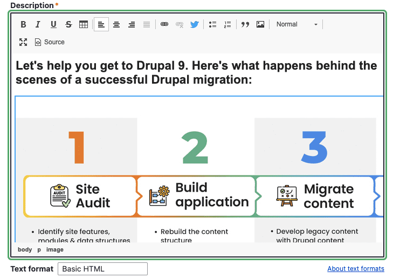Toggle underline formatting
The width and height of the screenshot is (393, 278).
(53, 24)
